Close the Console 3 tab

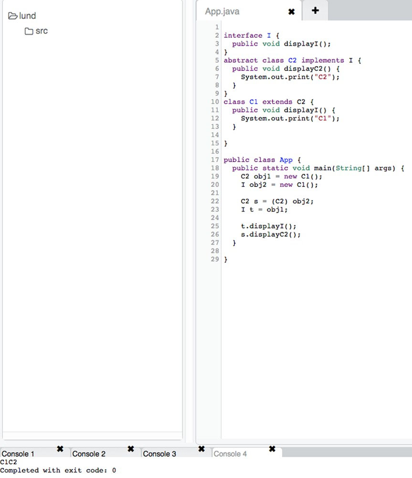point(201,449)
